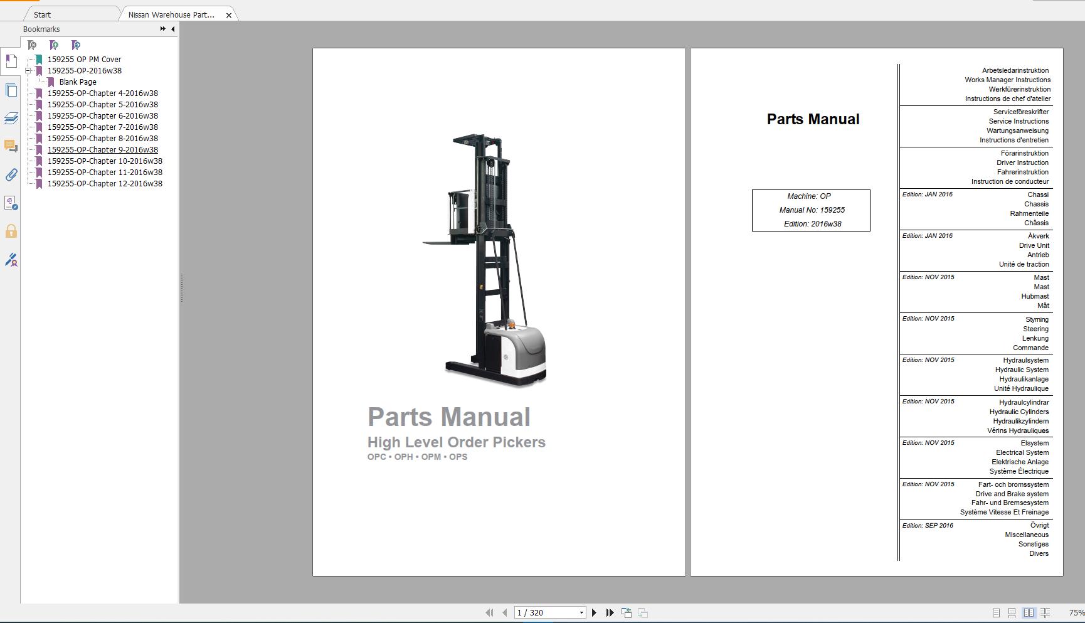This screenshot has height=623, width=1085.
Task: Open the pen-and-ribbon sign panel icon
Action: point(11,259)
